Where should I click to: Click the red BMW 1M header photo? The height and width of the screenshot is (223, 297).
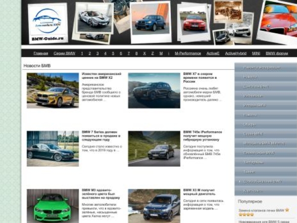[x=194, y=22]
